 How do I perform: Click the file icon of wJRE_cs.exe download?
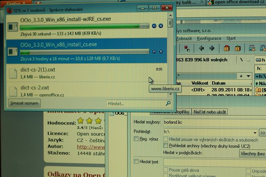(x=13, y=27)
